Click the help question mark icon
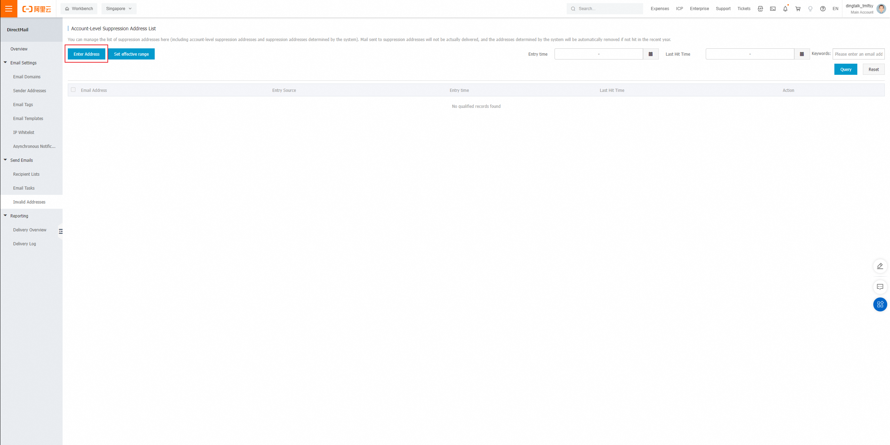Screen dimensions: 890x445 click(823, 9)
